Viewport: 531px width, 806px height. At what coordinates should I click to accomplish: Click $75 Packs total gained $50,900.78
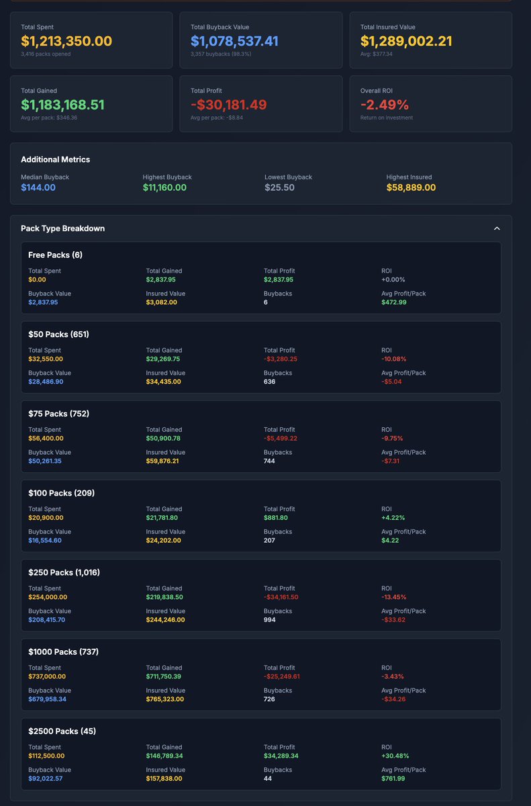tap(163, 438)
